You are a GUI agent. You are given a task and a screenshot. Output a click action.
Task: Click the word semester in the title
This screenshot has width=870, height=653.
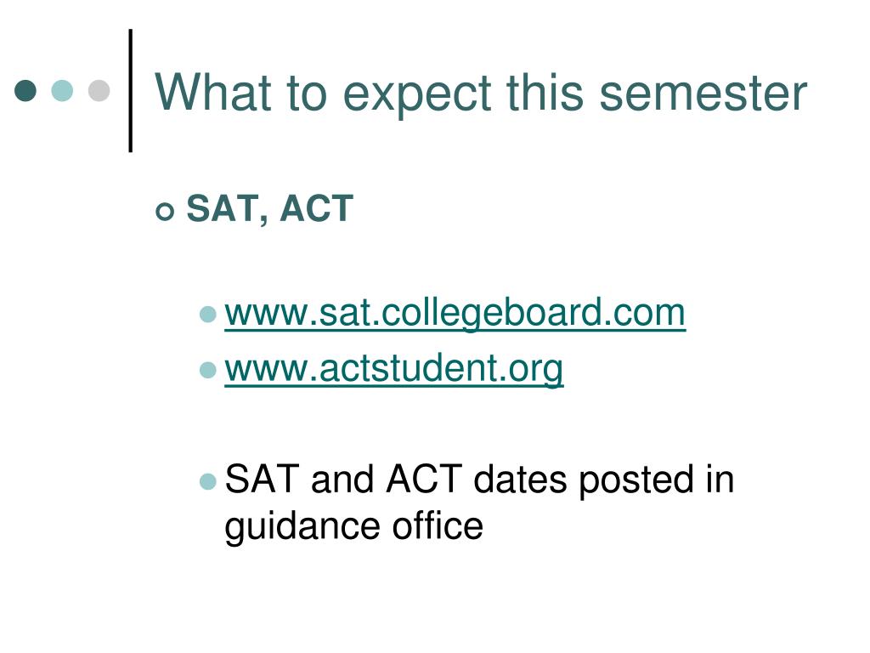coord(703,94)
